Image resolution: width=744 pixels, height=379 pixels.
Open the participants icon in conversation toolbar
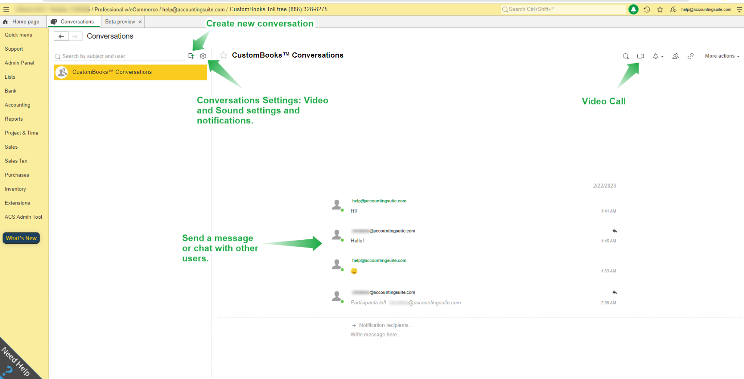pyautogui.click(x=675, y=56)
